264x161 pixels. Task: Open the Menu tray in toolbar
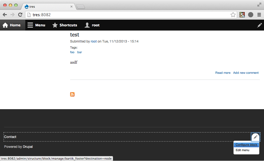point(36,25)
